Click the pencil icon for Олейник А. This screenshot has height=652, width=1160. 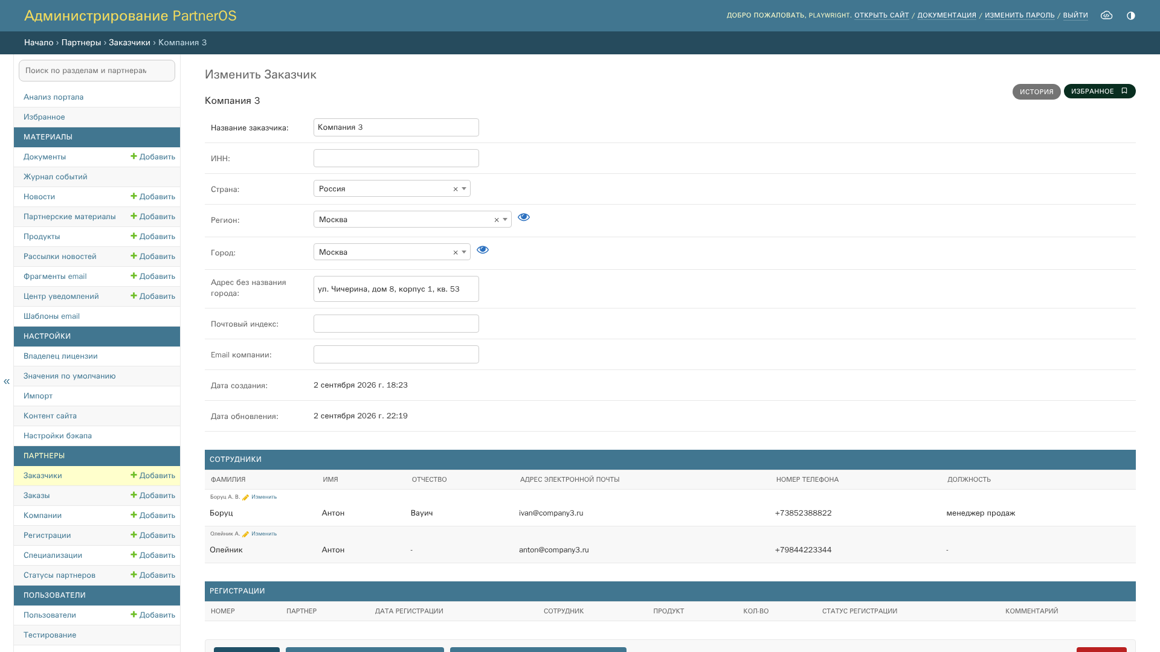[246, 534]
